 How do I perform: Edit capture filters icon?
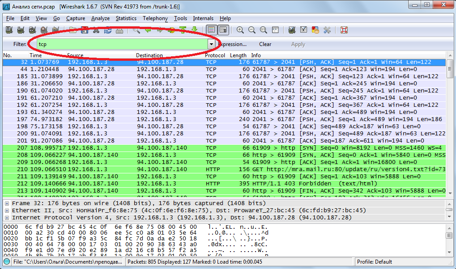click(292, 30)
